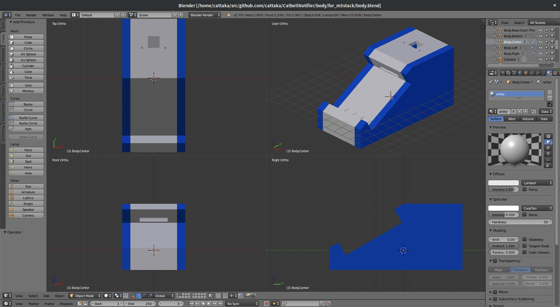This screenshot has height=307, width=560.
Task: Enable the Shadeless checkbox
Action: [x=525, y=239]
